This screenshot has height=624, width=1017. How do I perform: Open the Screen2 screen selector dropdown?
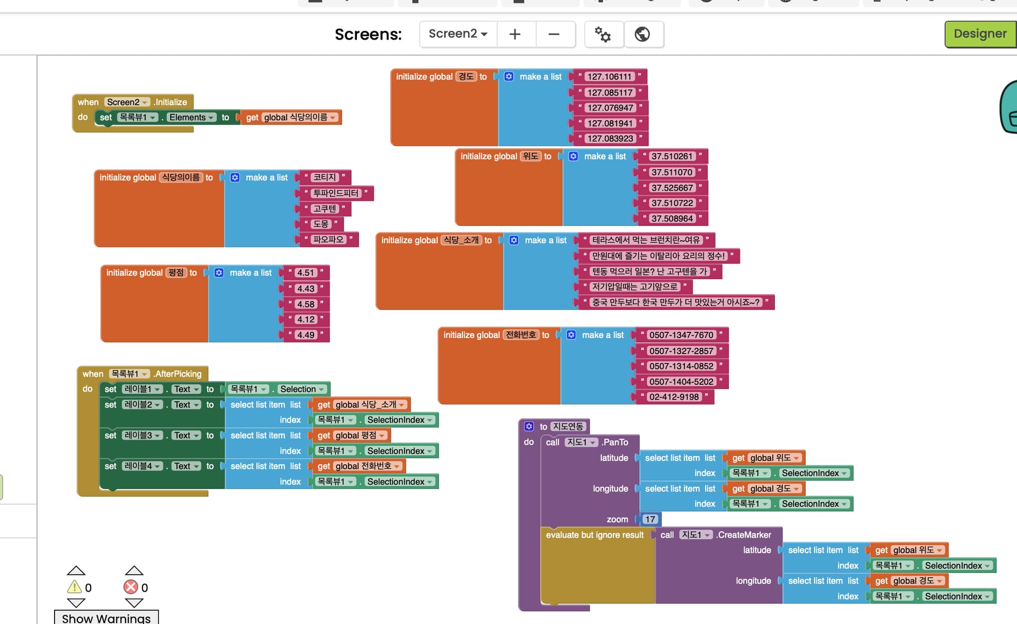coord(458,34)
